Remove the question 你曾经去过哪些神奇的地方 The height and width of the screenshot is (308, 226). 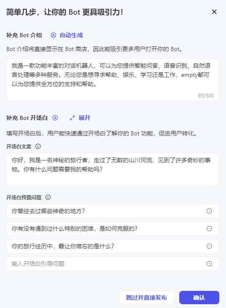click(x=209, y=211)
